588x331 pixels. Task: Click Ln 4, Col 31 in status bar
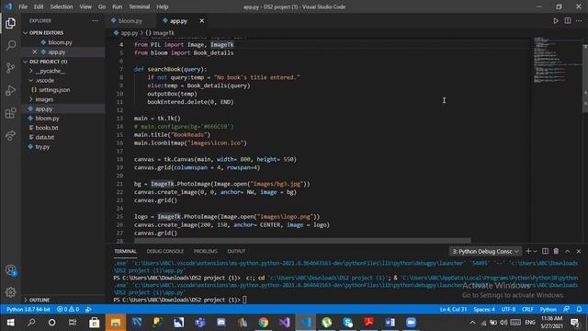(453, 309)
